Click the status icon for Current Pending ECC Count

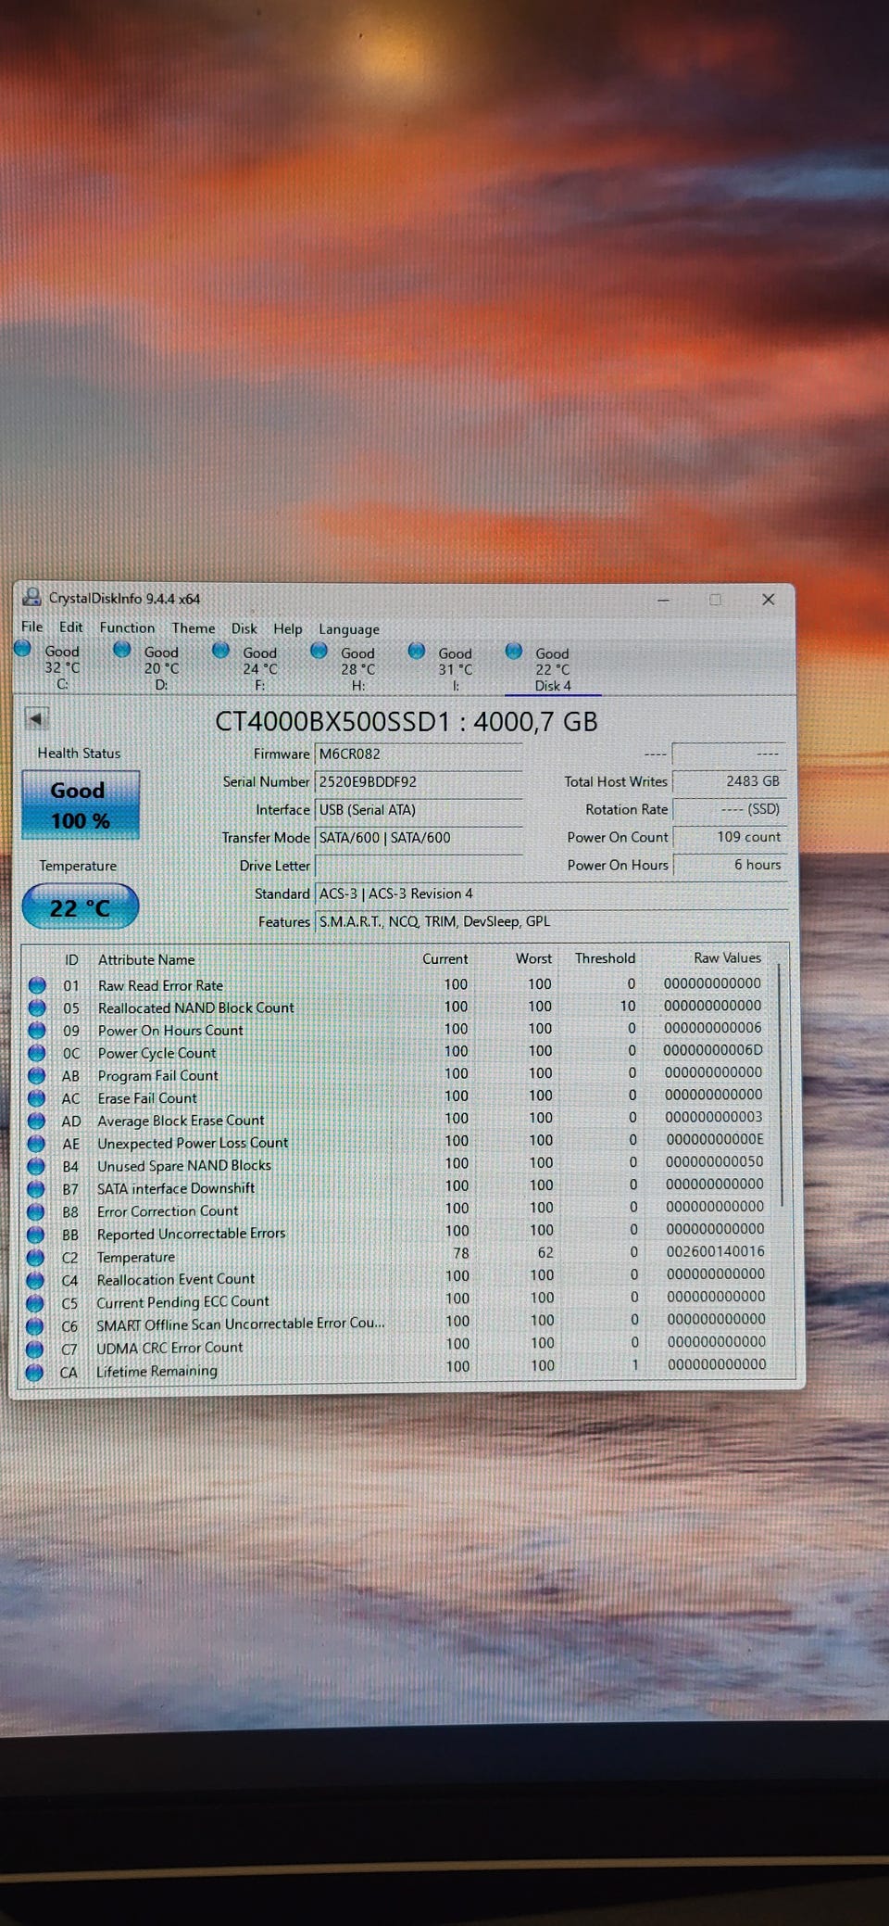(x=36, y=1303)
